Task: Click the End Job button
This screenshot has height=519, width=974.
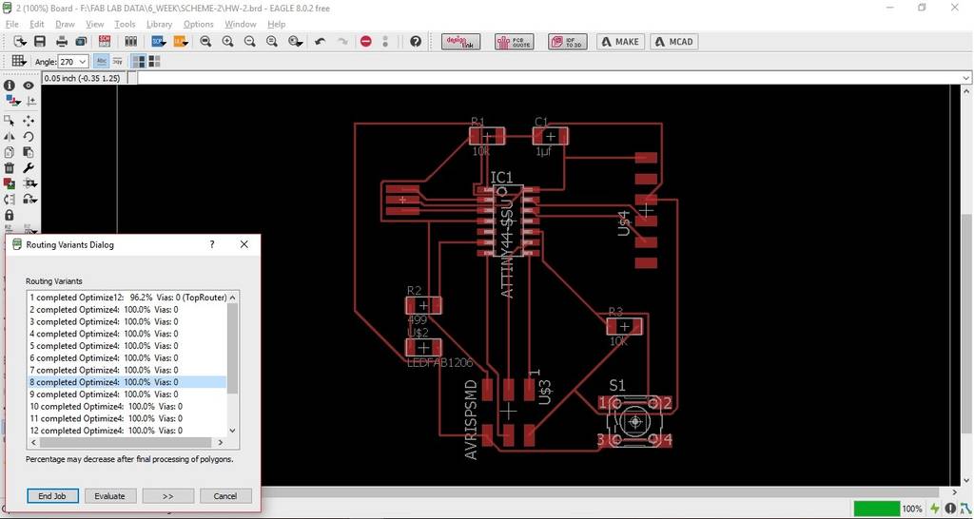Action: point(53,496)
